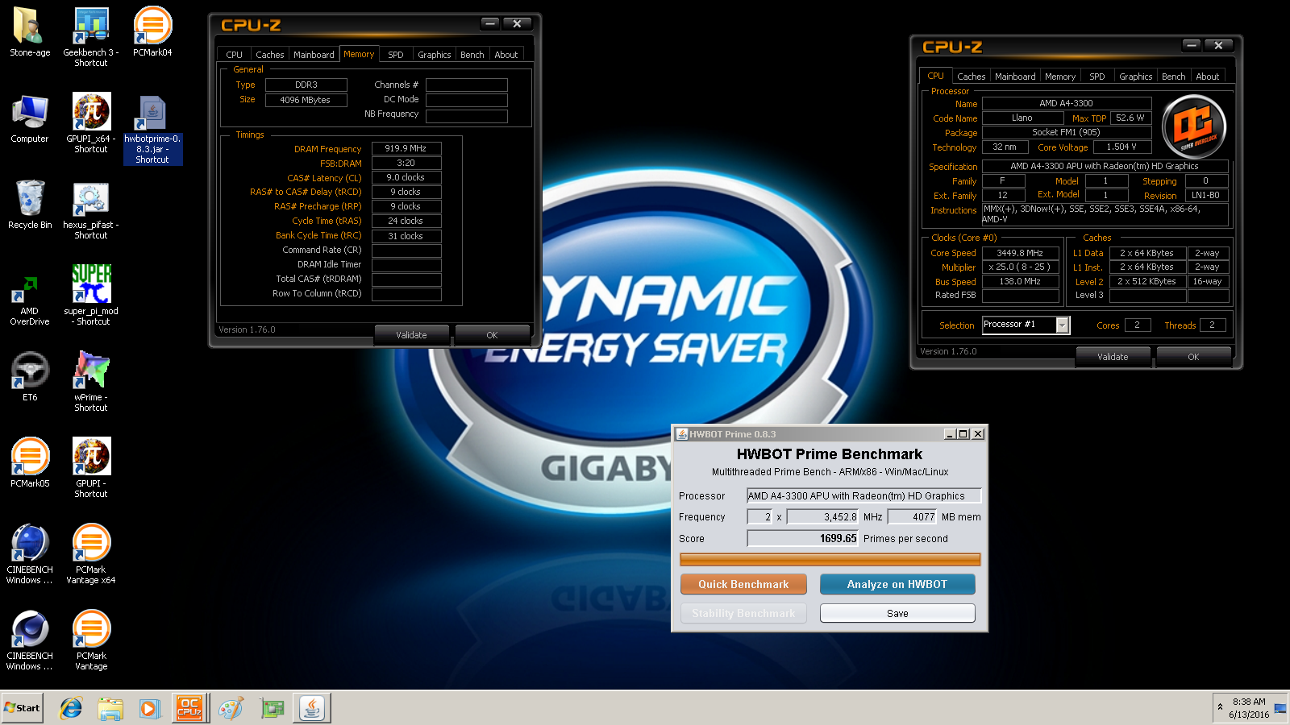Click the OC Super Overclock logo
This screenshot has height=725, width=1290.
tap(1194, 126)
